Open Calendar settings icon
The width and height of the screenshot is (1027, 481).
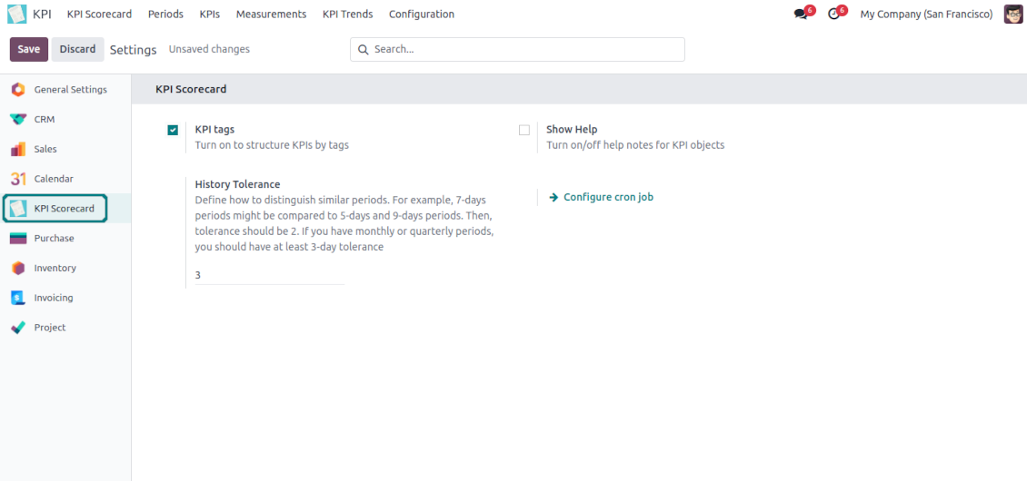point(18,179)
